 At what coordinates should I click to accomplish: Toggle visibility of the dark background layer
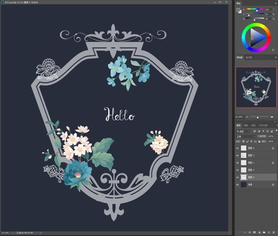click(237, 185)
